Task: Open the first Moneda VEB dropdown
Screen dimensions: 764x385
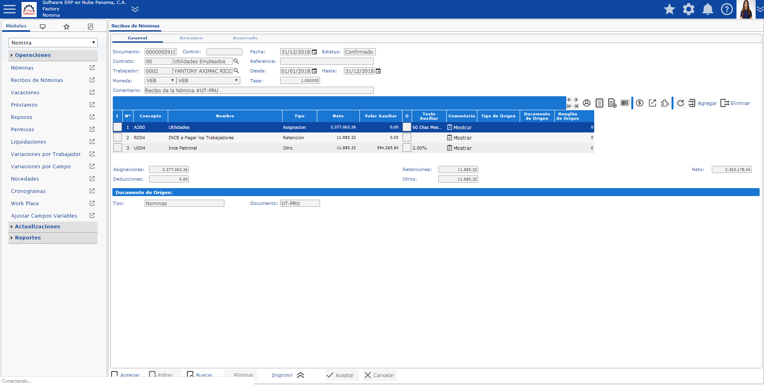Action: [160, 80]
